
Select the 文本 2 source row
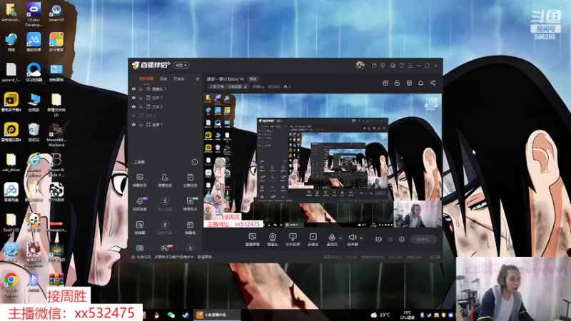click(x=166, y=106)
